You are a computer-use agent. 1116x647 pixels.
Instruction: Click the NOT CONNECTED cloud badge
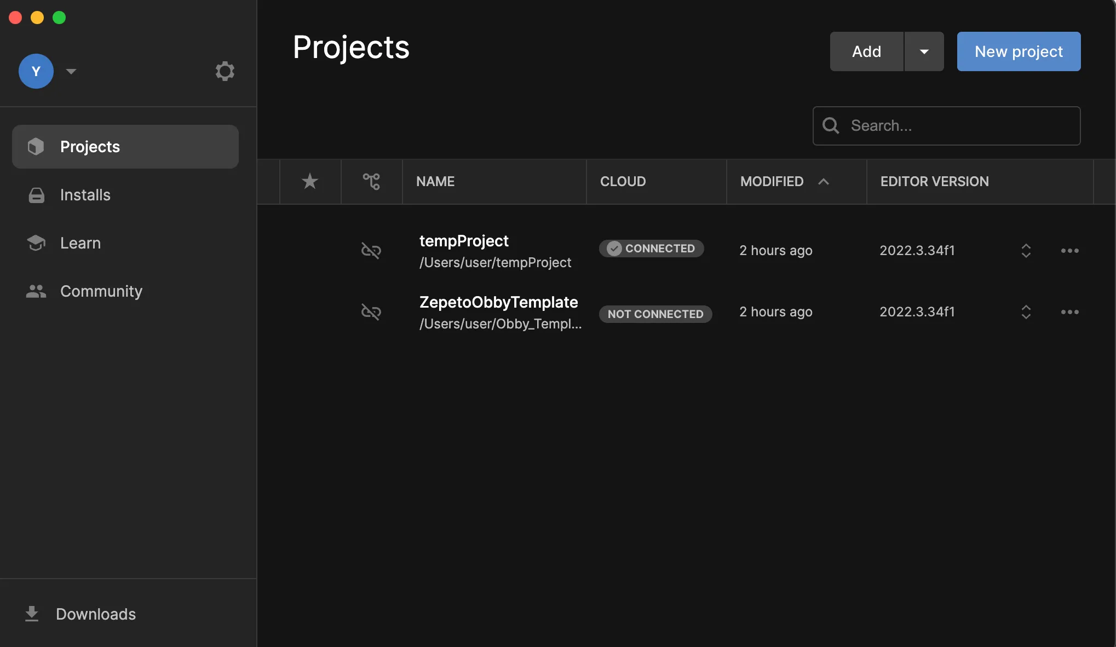point(655,314)
